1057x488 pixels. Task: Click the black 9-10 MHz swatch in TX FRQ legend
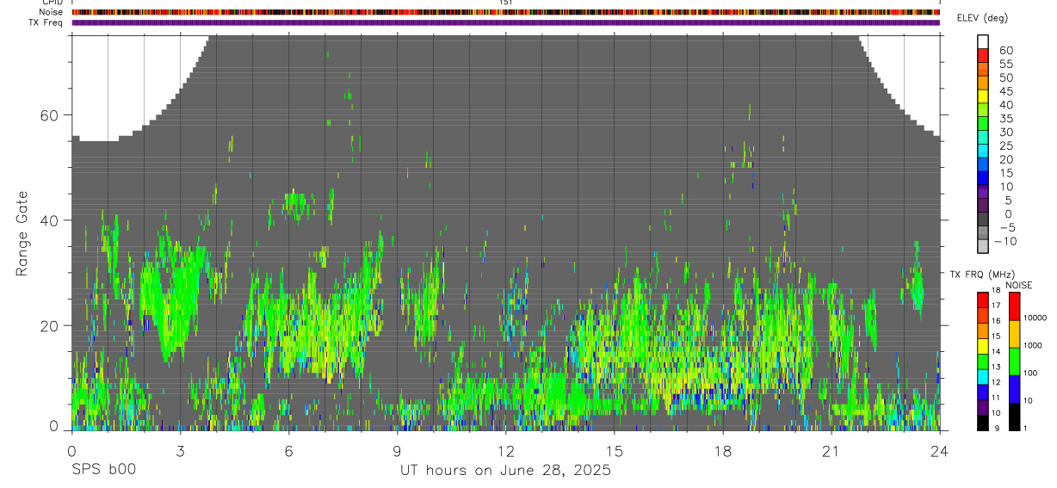[983, 422]
